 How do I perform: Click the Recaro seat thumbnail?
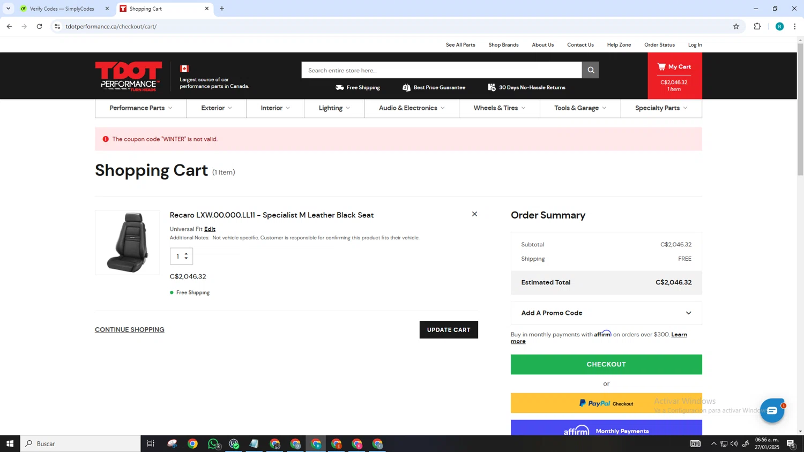128,243
